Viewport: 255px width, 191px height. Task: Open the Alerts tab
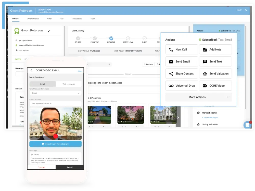[x=49, y=19]
